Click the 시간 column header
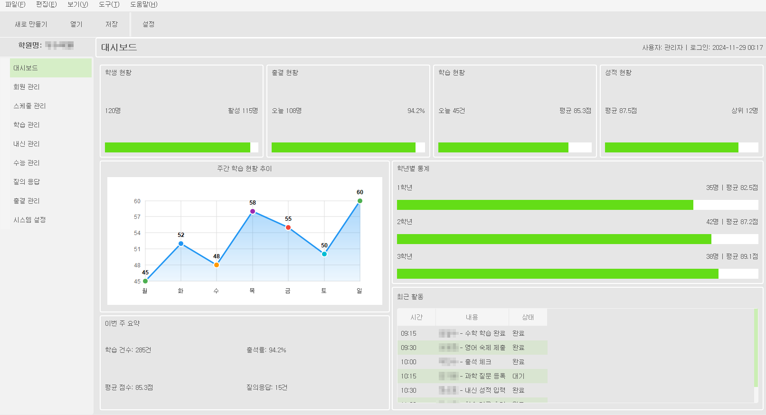Image resolution: width=766 pixels, height=415 pixels. (416, 317)
